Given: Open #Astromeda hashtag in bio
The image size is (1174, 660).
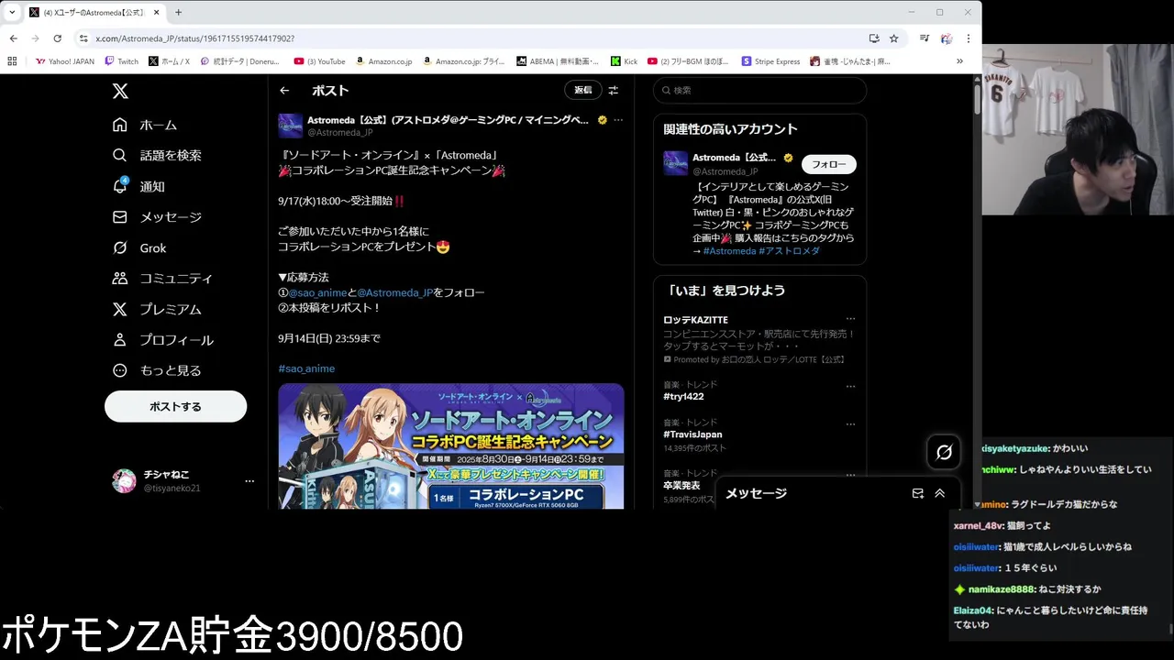Looking at the screenshot, I should [729, 251].
